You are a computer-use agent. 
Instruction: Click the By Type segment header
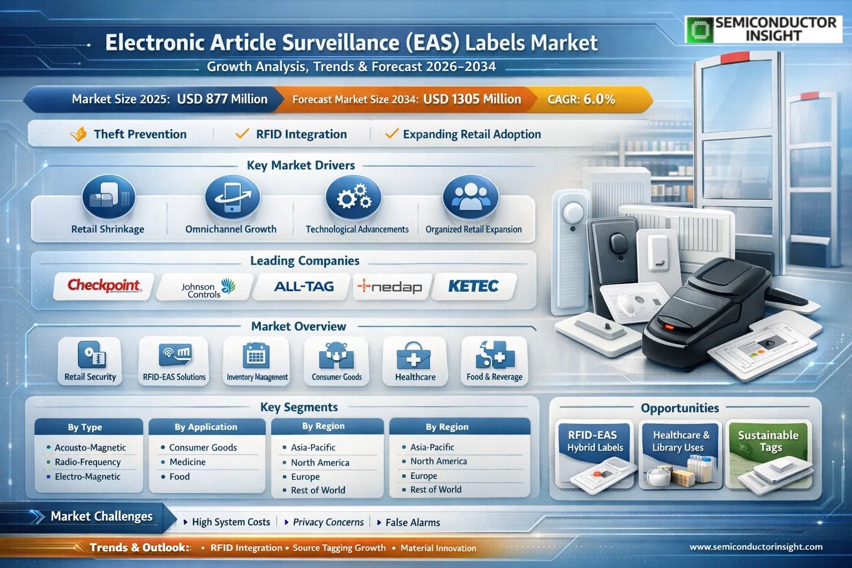(x=89, y=427)
